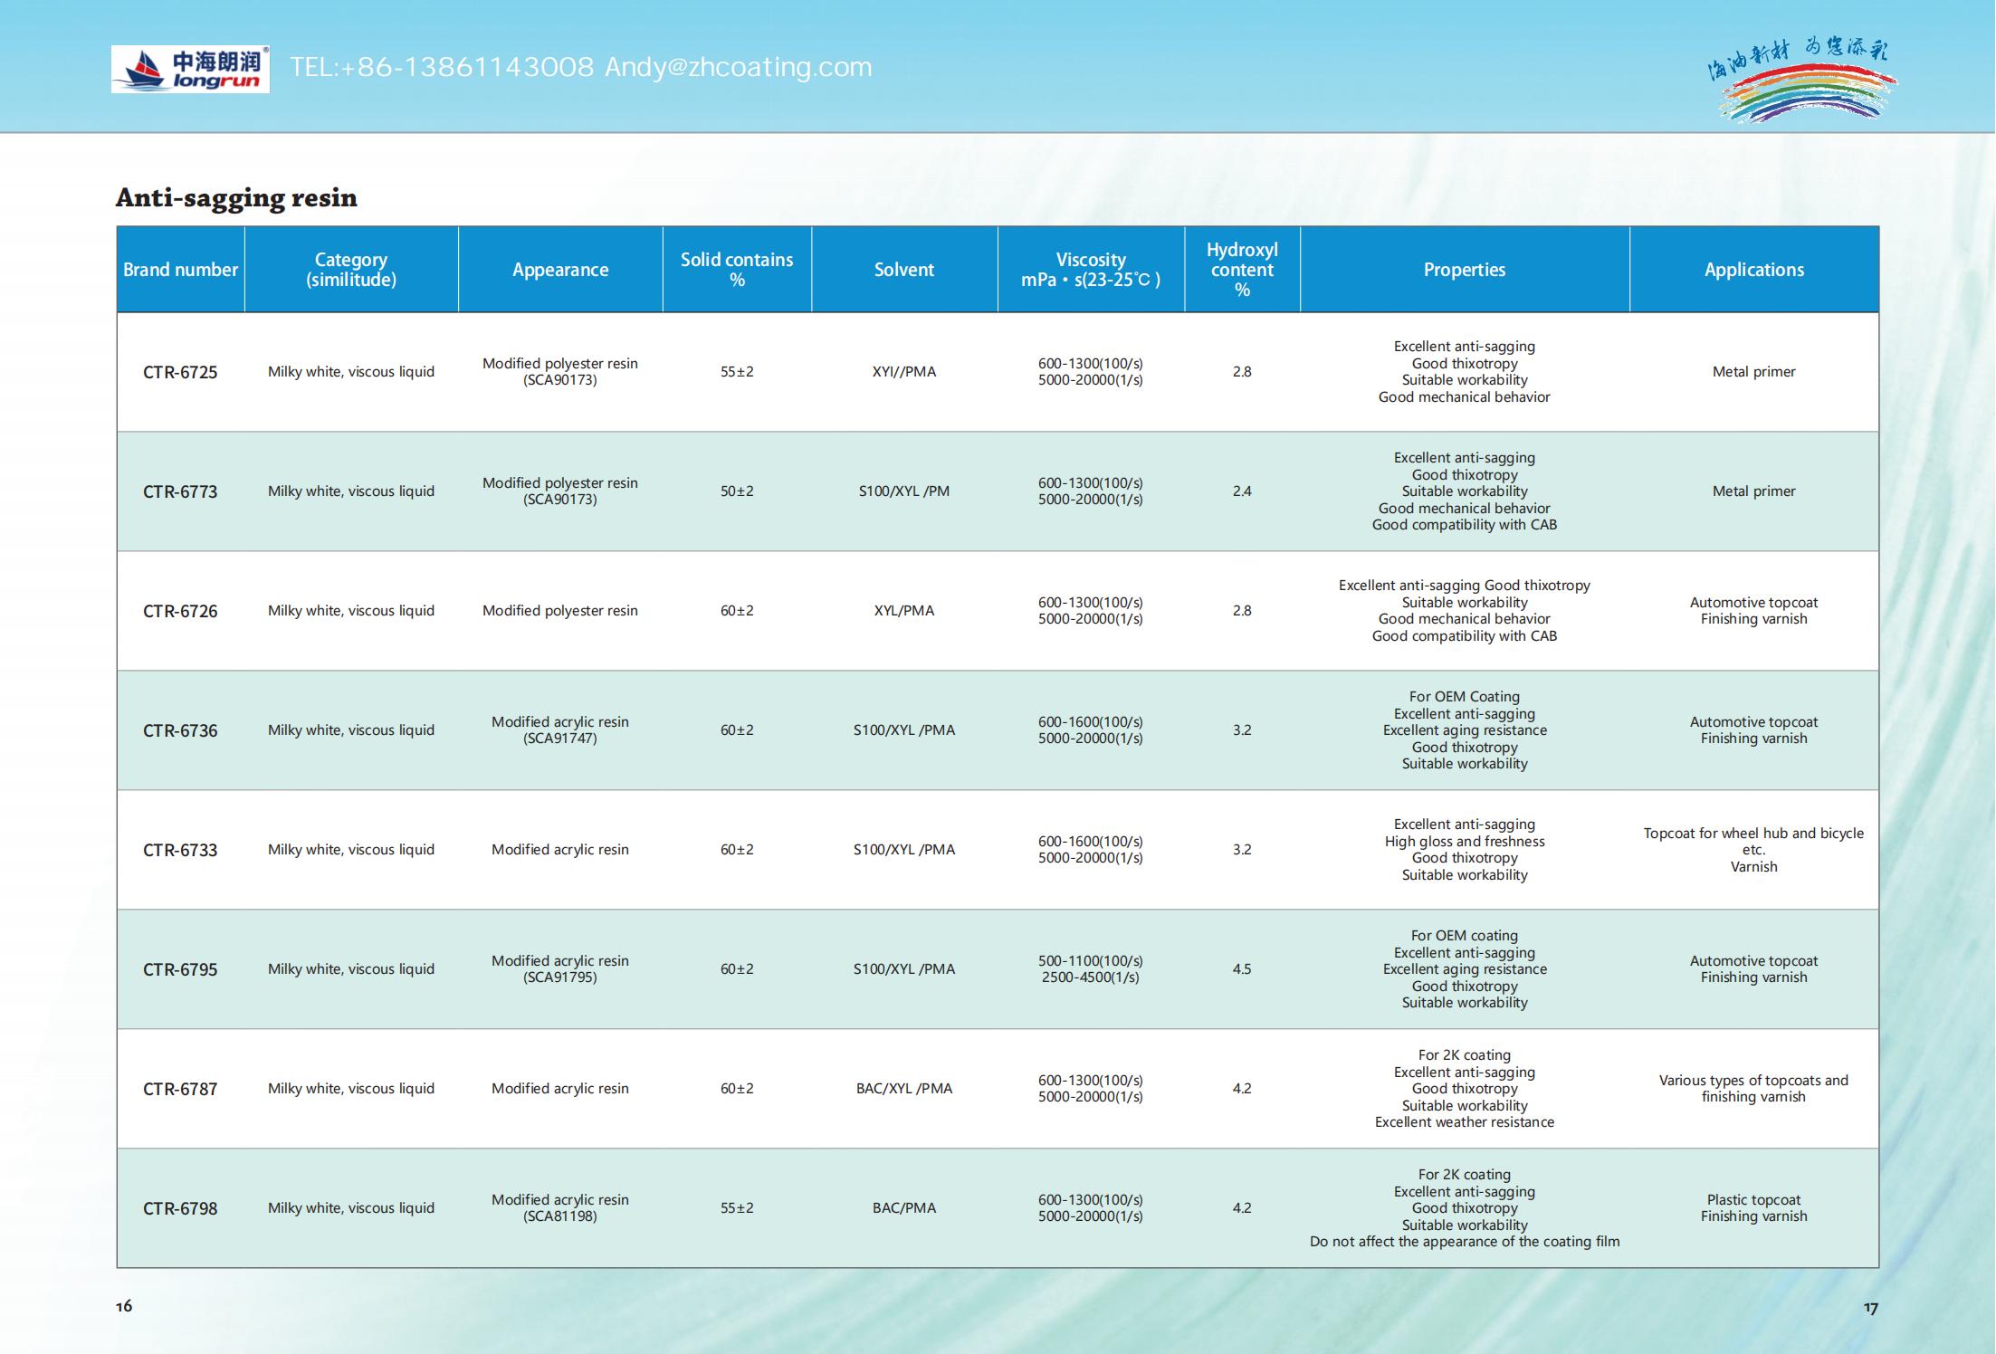Click brand number CTR-6725
The height and width of the screenshot is (1354, 1996).
coord(180,372)
